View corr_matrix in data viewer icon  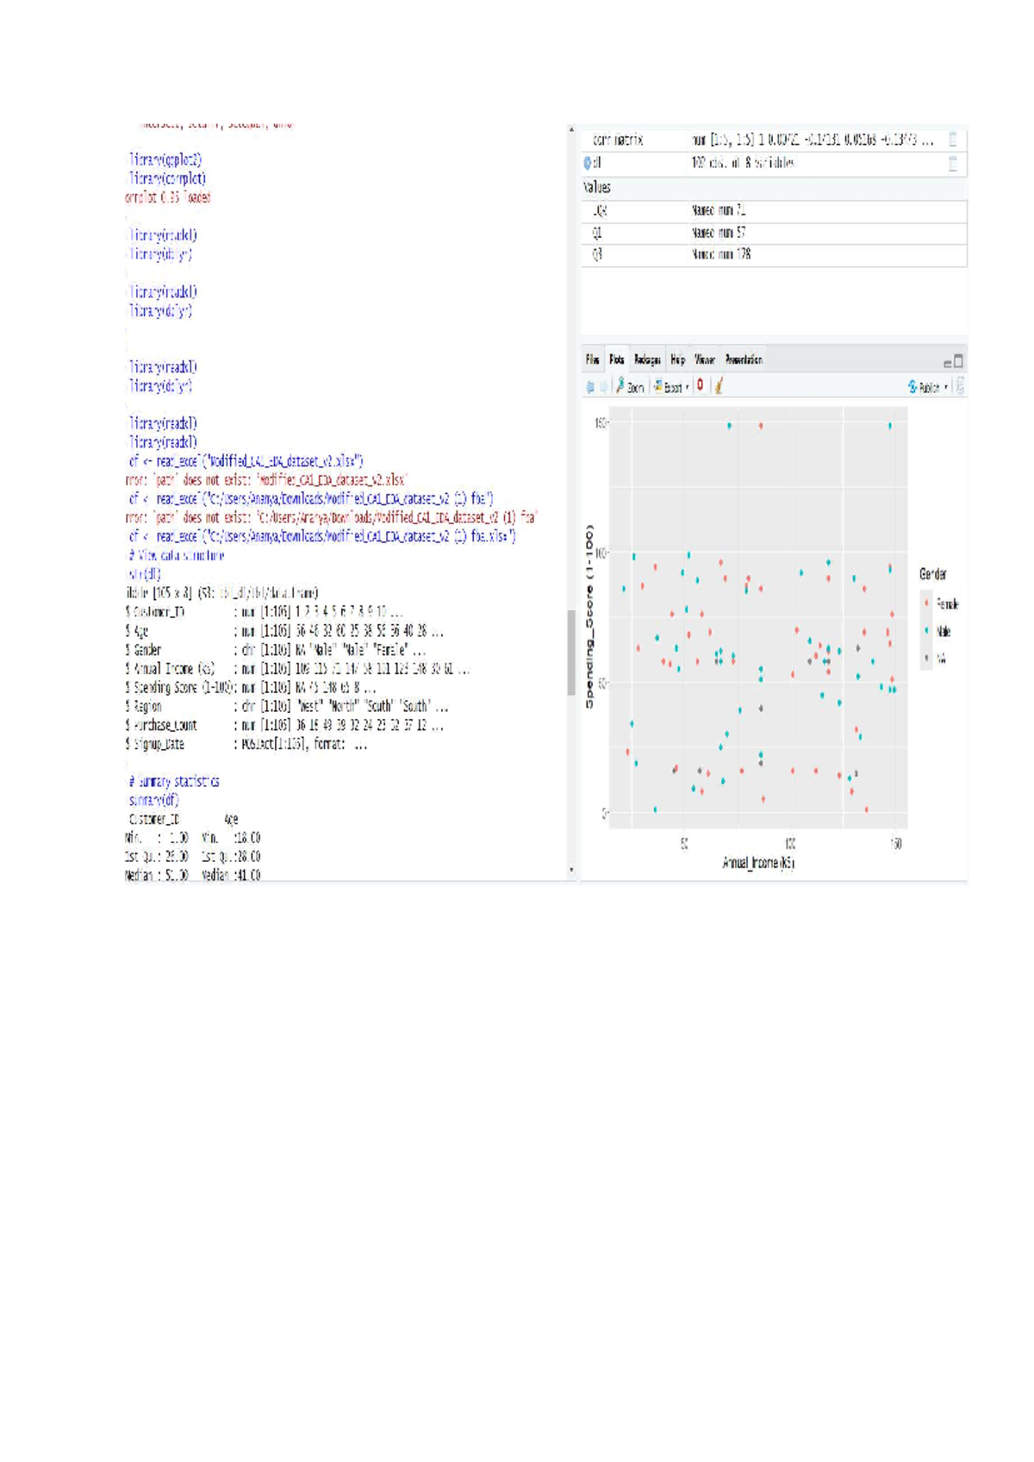[953, 140]
